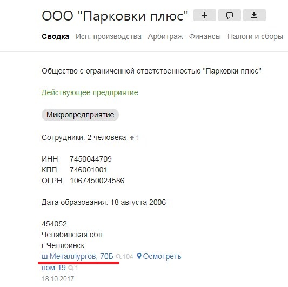
Task: Click the map pin icon before Осмотреть
Action: 139,256
